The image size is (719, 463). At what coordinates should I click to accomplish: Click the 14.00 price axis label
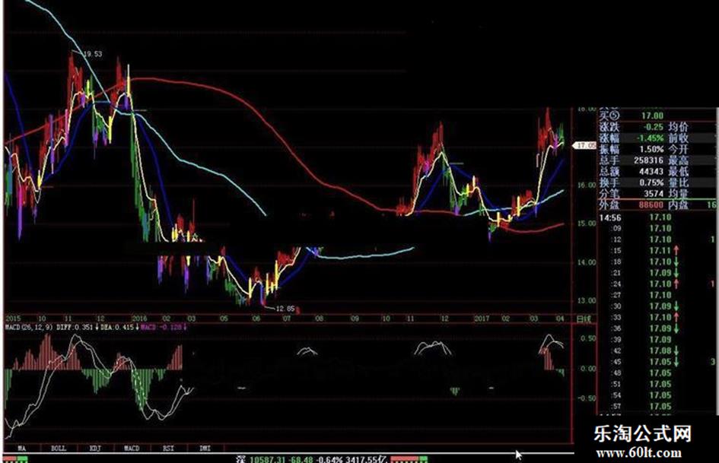(587, 262)
